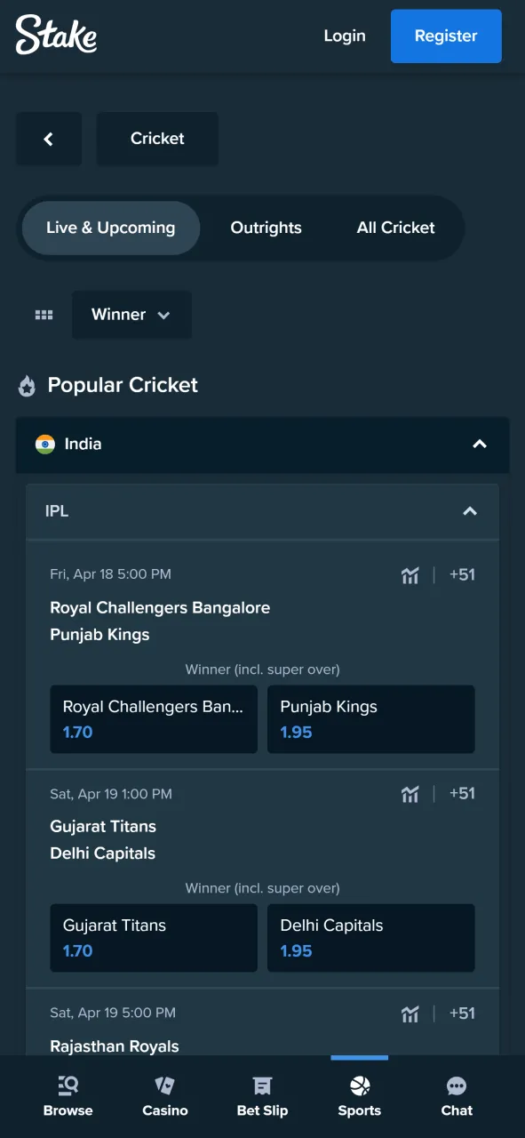Tap Cricket at the top navigation
Viewport: 525px width, 1138px height.
[157, 139]
